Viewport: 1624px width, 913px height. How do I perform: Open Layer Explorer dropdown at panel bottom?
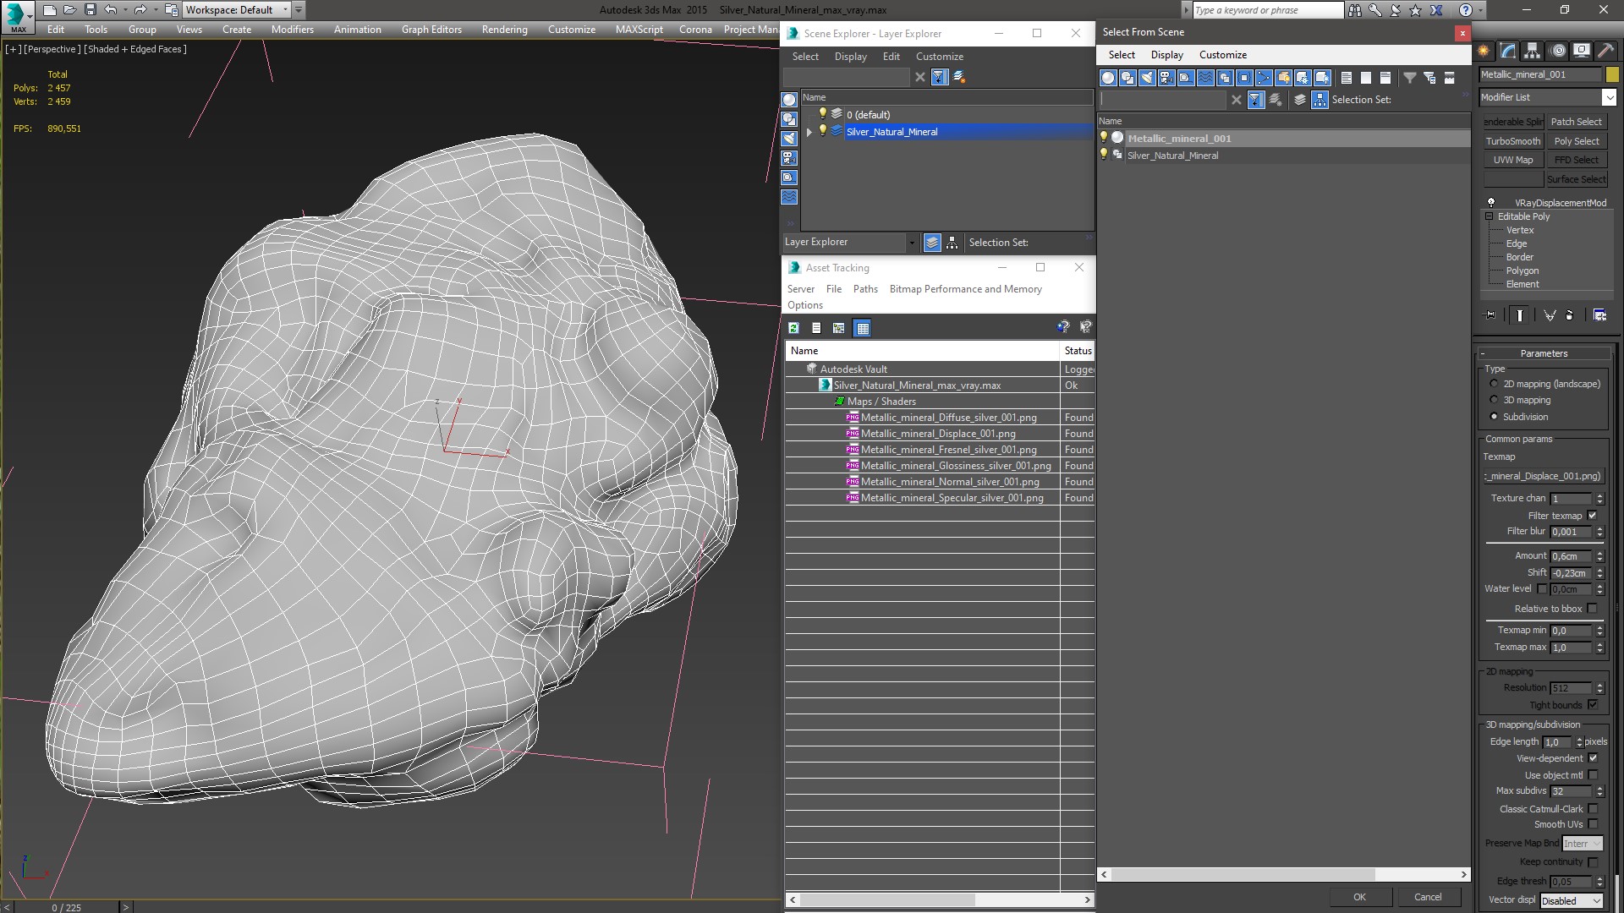[x=912, y=243]
